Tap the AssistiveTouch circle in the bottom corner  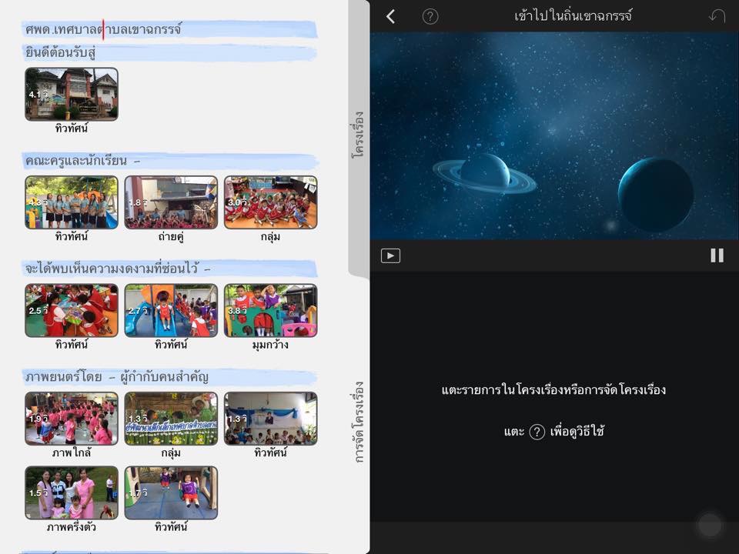point(709,525)
